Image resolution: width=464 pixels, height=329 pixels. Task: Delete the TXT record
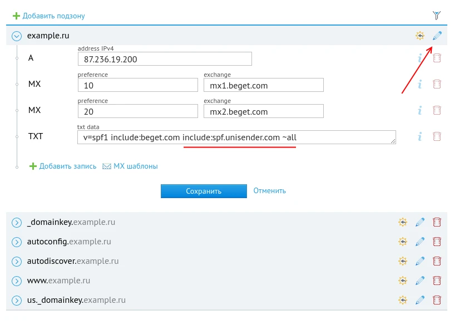click(x=437, y=136)
